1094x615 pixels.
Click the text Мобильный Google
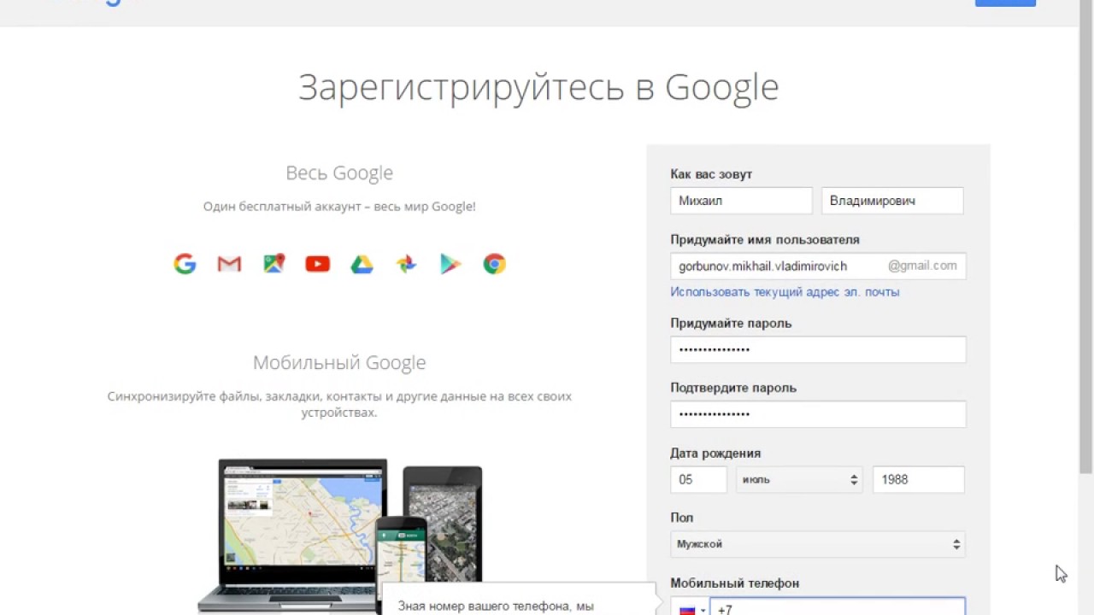339,362
